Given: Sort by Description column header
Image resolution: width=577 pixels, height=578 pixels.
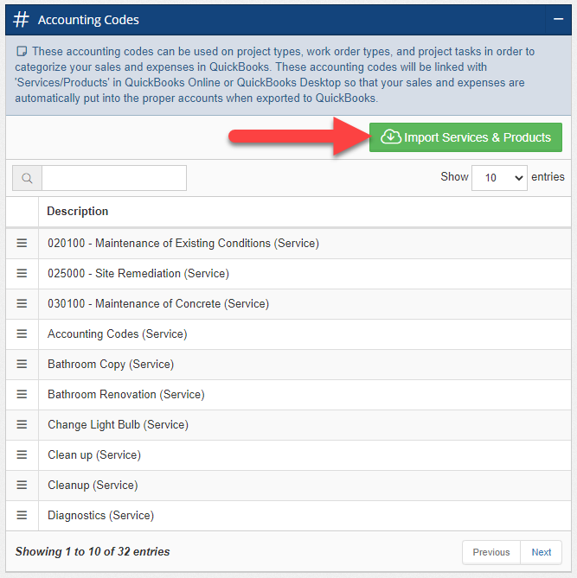Looking at the screenshot, I should click(x=78, y=211).
